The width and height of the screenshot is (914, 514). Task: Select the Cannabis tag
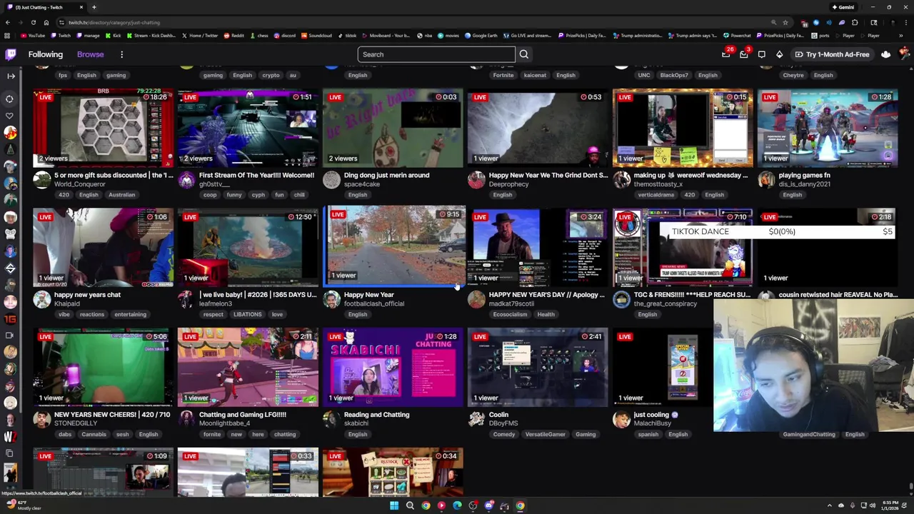pos(94,435)
